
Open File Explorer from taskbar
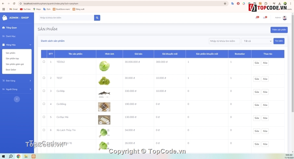pyautogui.click(x=26, y=156)
